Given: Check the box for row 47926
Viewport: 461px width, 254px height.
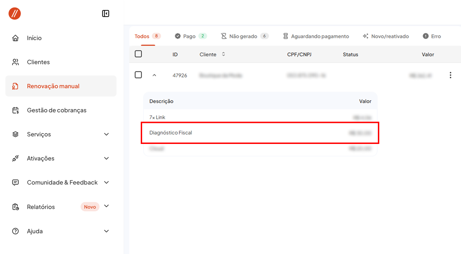Looking at the screenshot, I should [138, 75].
